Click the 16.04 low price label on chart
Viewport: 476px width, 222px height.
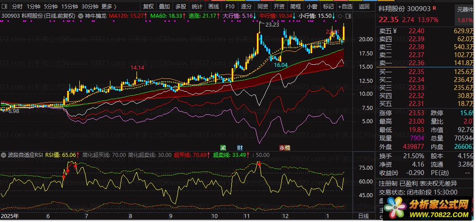(x=281, y=65)
